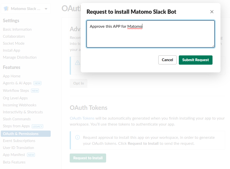The height and width of the screenshot is (169, 230).
Task: Go to Collaborators settings
Action: tap(14, 36)
